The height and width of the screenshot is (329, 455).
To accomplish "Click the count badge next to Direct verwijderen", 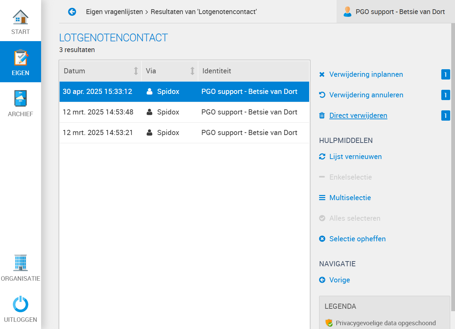I will 445,115.
